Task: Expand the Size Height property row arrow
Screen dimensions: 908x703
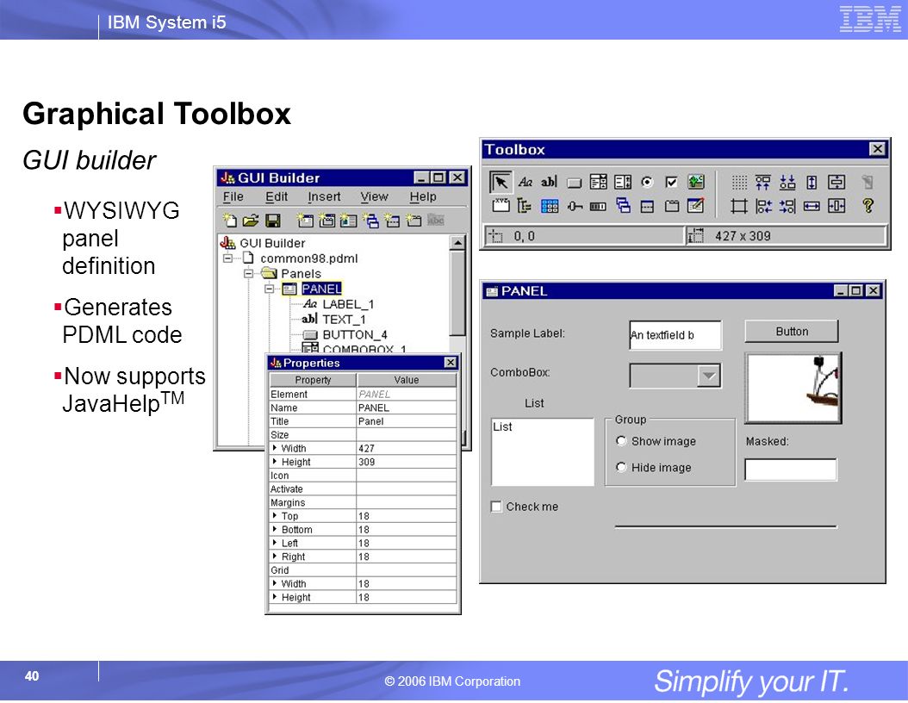Action: pyautogui.click(x=275, y=462)
